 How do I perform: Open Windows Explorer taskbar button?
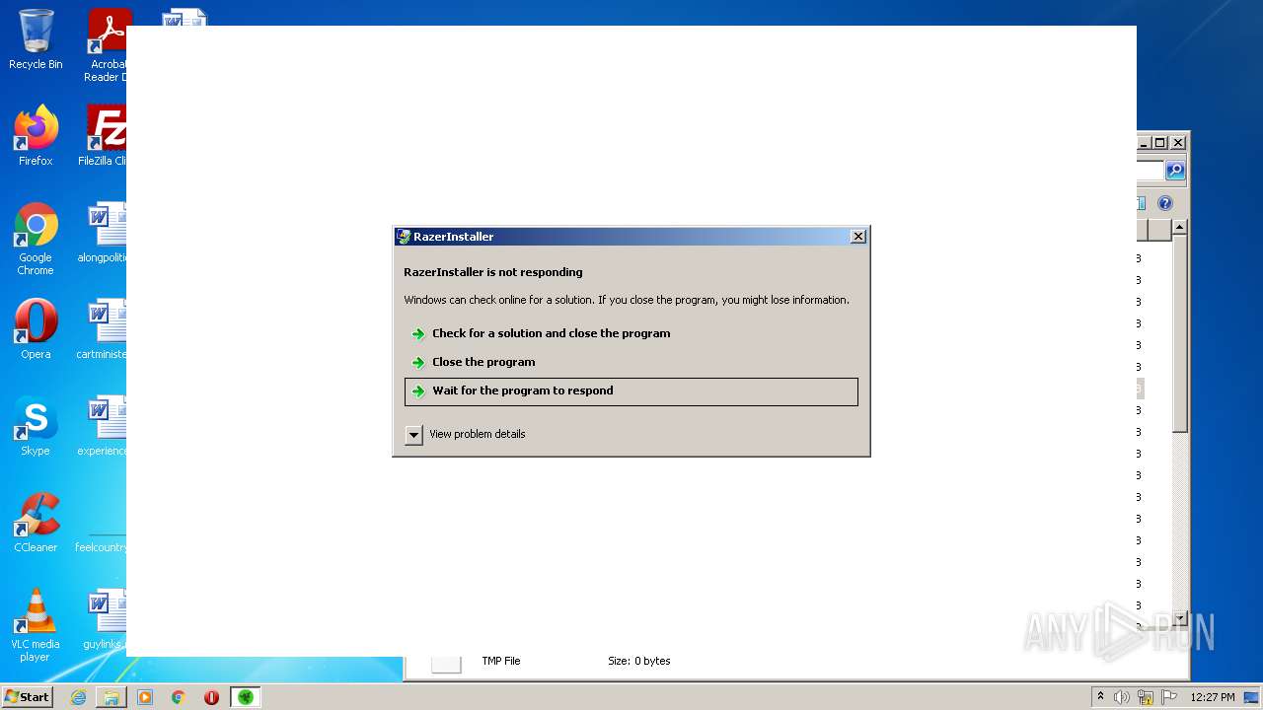[111, 697]
